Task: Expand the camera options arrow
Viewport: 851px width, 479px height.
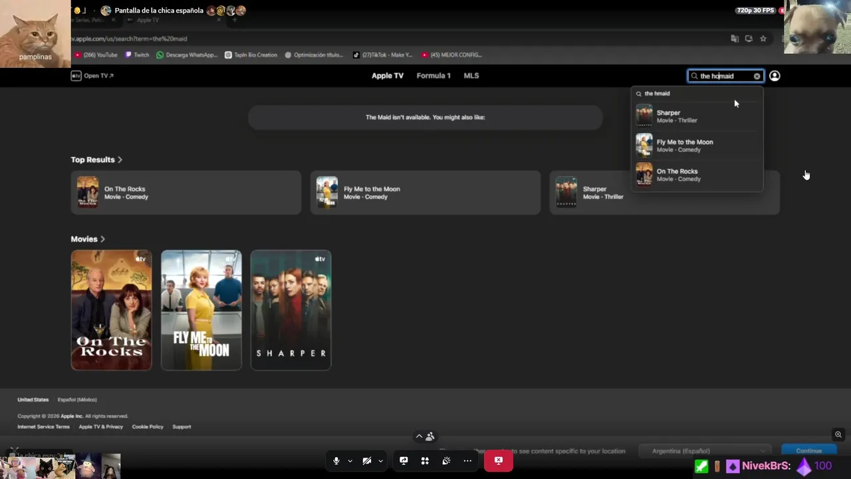Action: 380,461
